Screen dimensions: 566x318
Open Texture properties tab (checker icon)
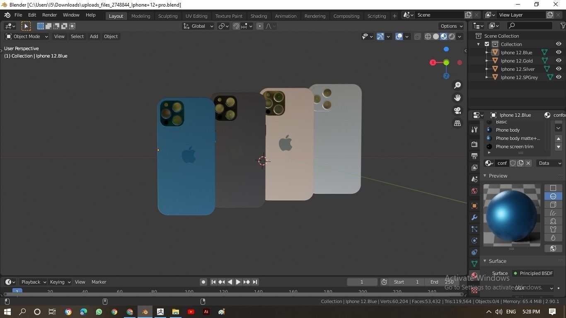[x=474, y=290]
